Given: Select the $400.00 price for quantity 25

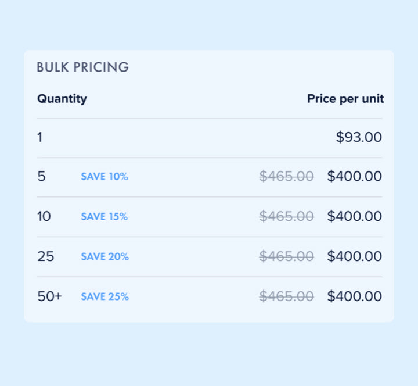Looking at the screenshot, I should 355,256.
